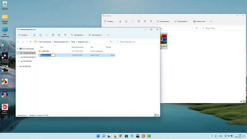Click ENG language indicator in system tray
This screenshot has width=247, height=139.
point(220,136)
